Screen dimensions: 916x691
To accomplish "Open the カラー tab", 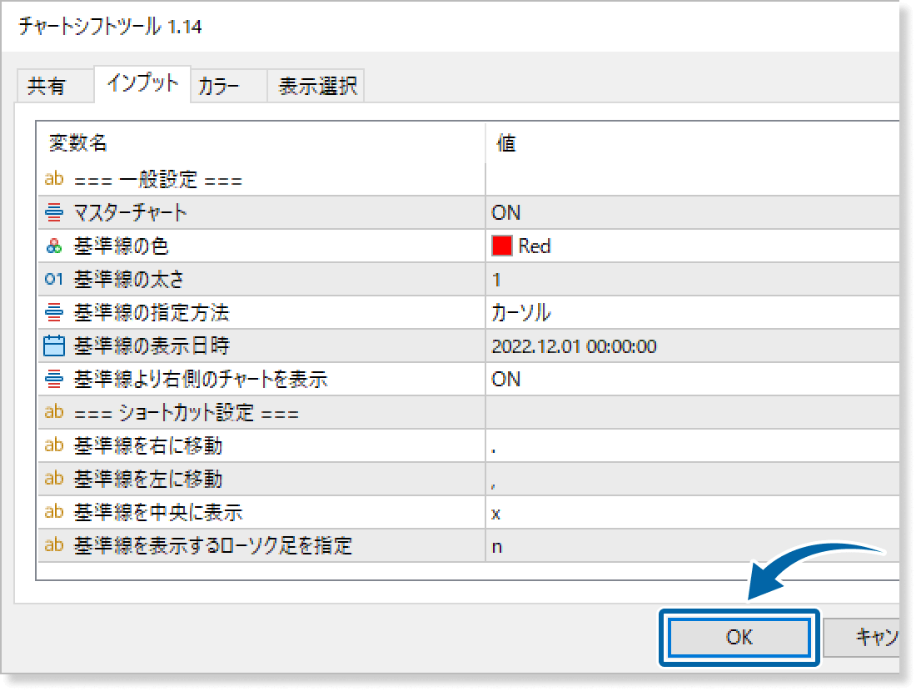I will pyautogui.click(x=228, y=86).
